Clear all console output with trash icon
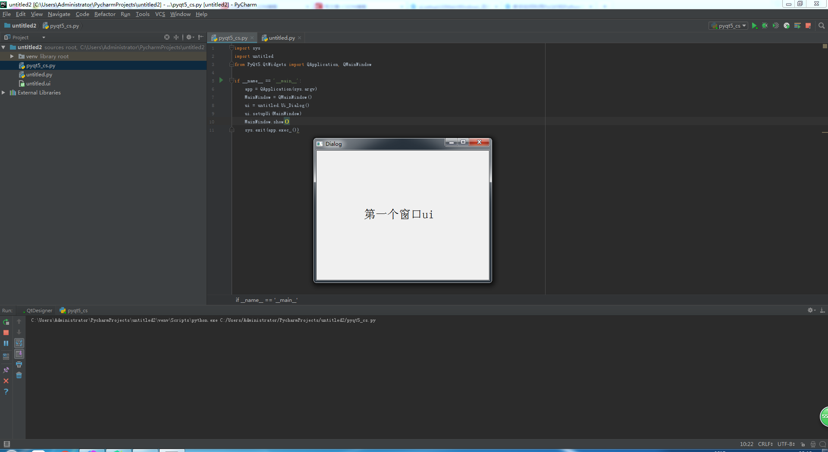The height and width of the screenshot is (452, 828). tap(19, 376)
